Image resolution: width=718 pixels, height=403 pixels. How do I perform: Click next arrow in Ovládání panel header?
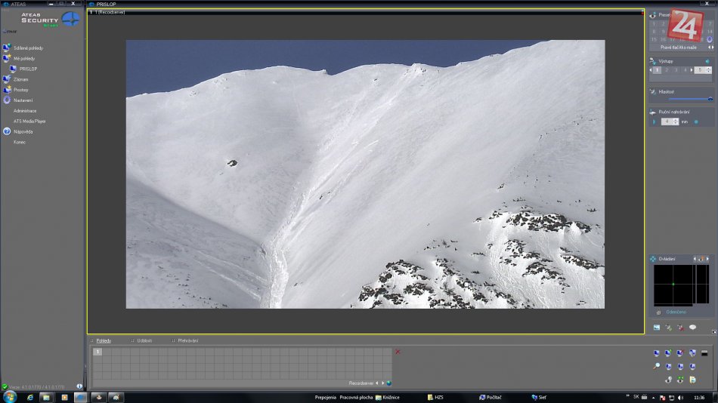point(707,259)
